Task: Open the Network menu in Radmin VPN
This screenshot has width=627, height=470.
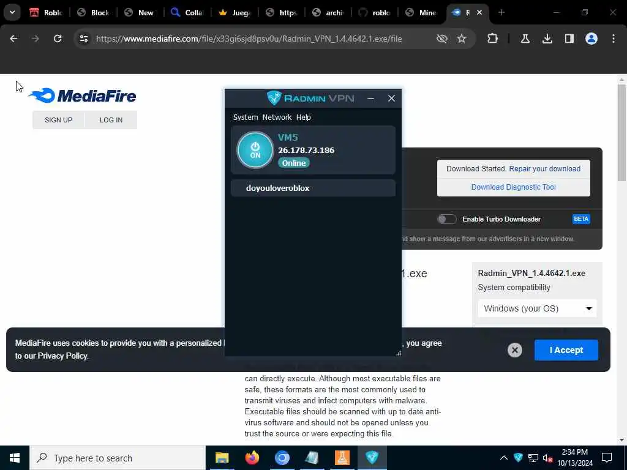Action: [x=277, y=117]
